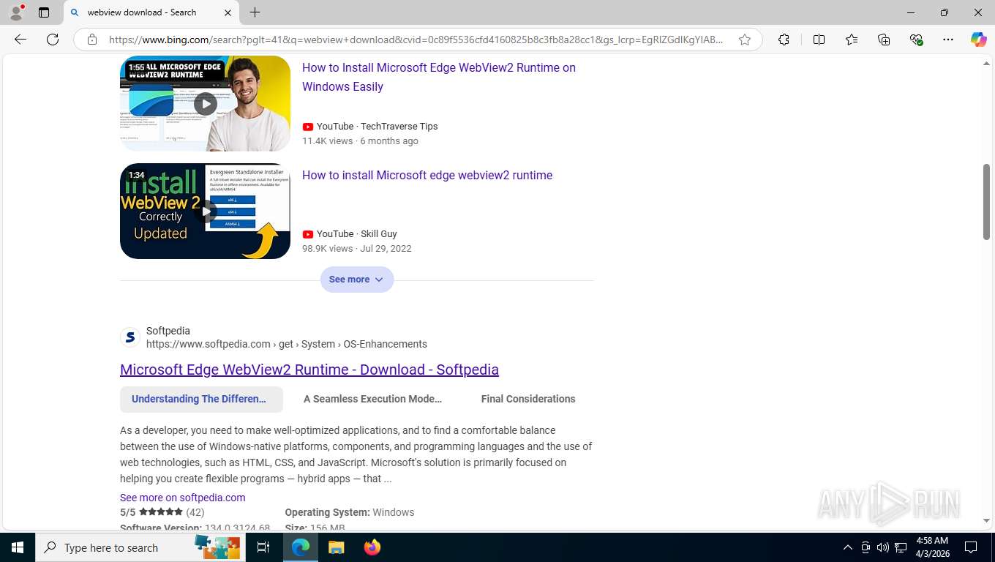Open 'See more on softpedia.com' link

pyautogui.click(x=183, y=498)
